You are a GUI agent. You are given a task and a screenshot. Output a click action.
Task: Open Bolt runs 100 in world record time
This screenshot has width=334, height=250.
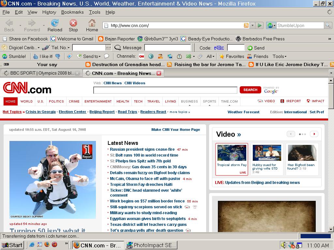coord(147,155)
